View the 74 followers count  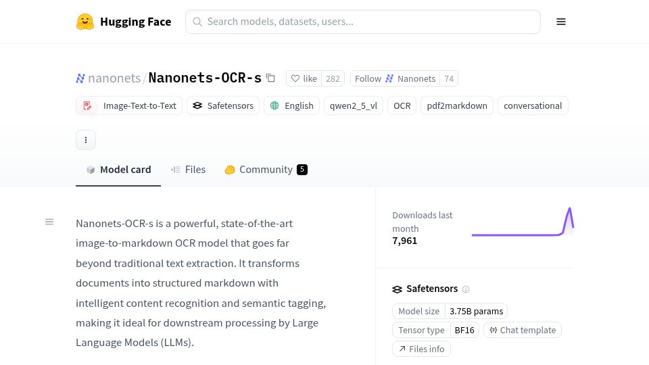point(449,78)
